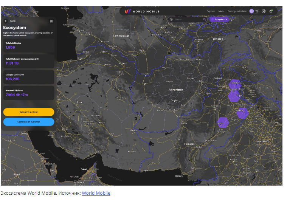Switch to dark mode moon toggle
287x203 pixels.
pos(251,11)
